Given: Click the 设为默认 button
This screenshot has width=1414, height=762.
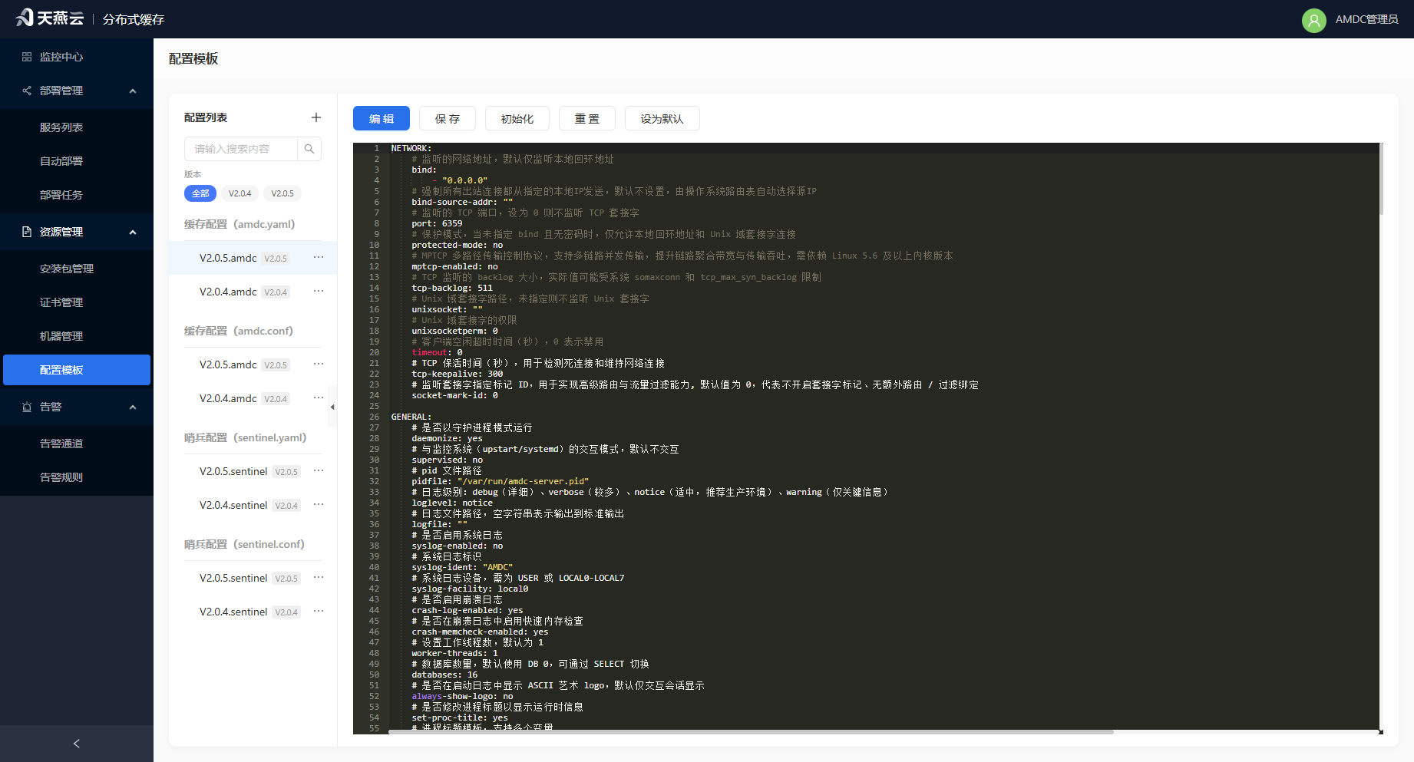Looking at the screenshot, I should click(x=662, y=118).
